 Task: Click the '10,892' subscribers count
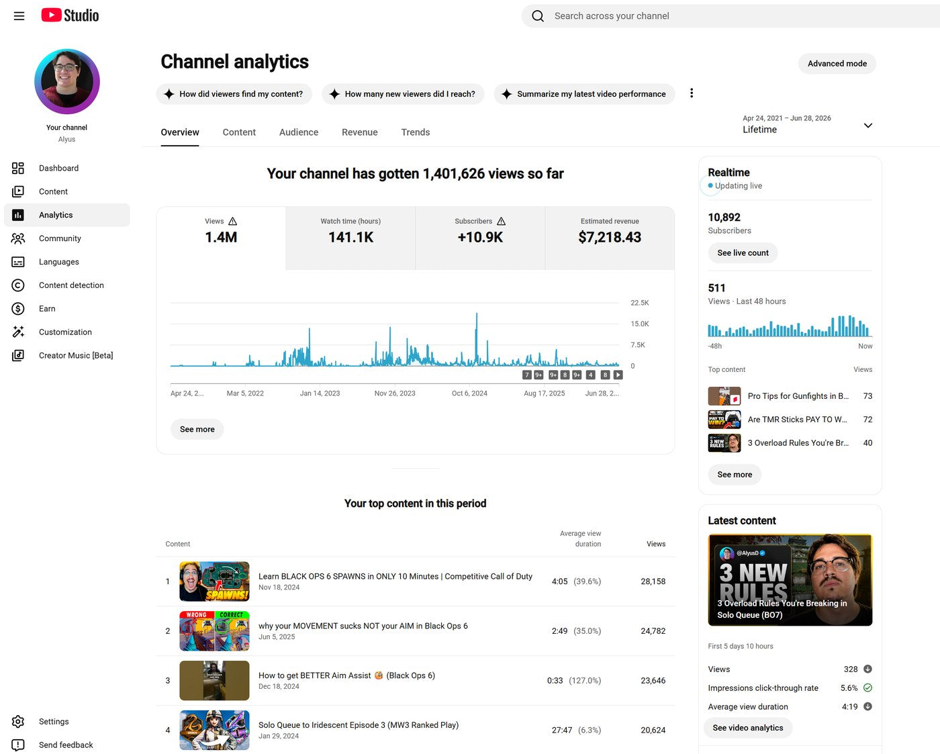(x=724, y=218)
